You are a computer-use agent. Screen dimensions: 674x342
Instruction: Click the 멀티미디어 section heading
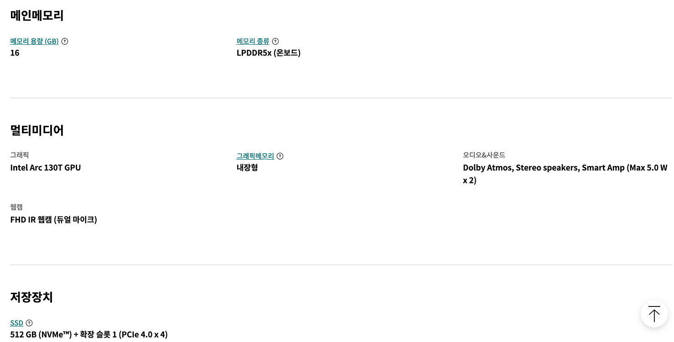pos(37,130)
